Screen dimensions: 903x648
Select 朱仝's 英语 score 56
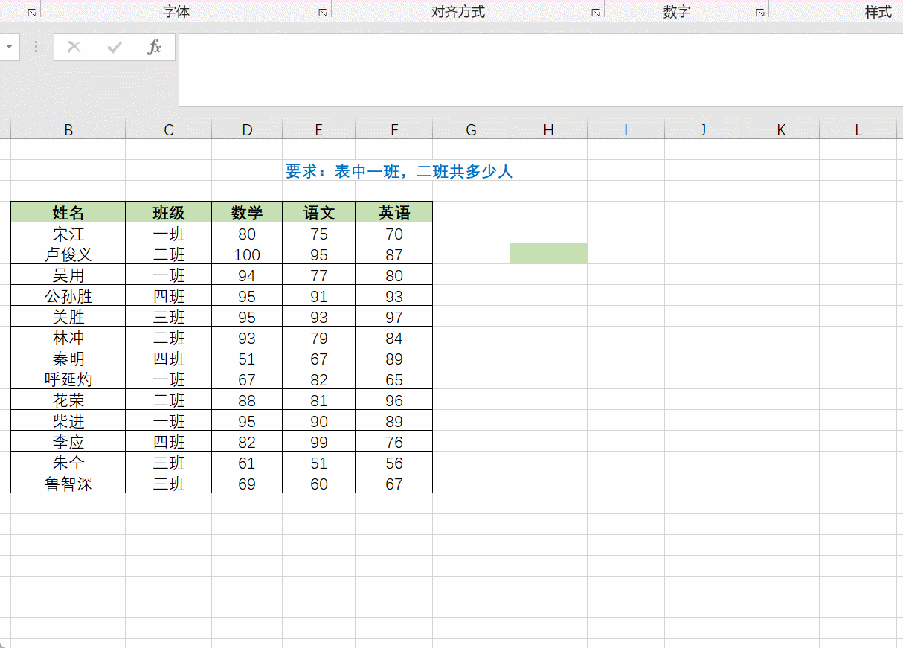(x=394, y=462)
